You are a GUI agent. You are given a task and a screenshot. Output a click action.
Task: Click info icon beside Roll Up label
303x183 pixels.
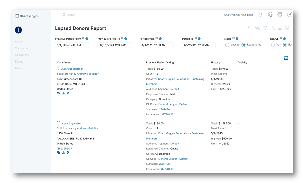coord(281,38)
